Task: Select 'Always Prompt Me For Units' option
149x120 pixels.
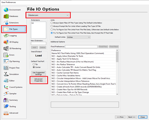Action: (x=52, y=26)
